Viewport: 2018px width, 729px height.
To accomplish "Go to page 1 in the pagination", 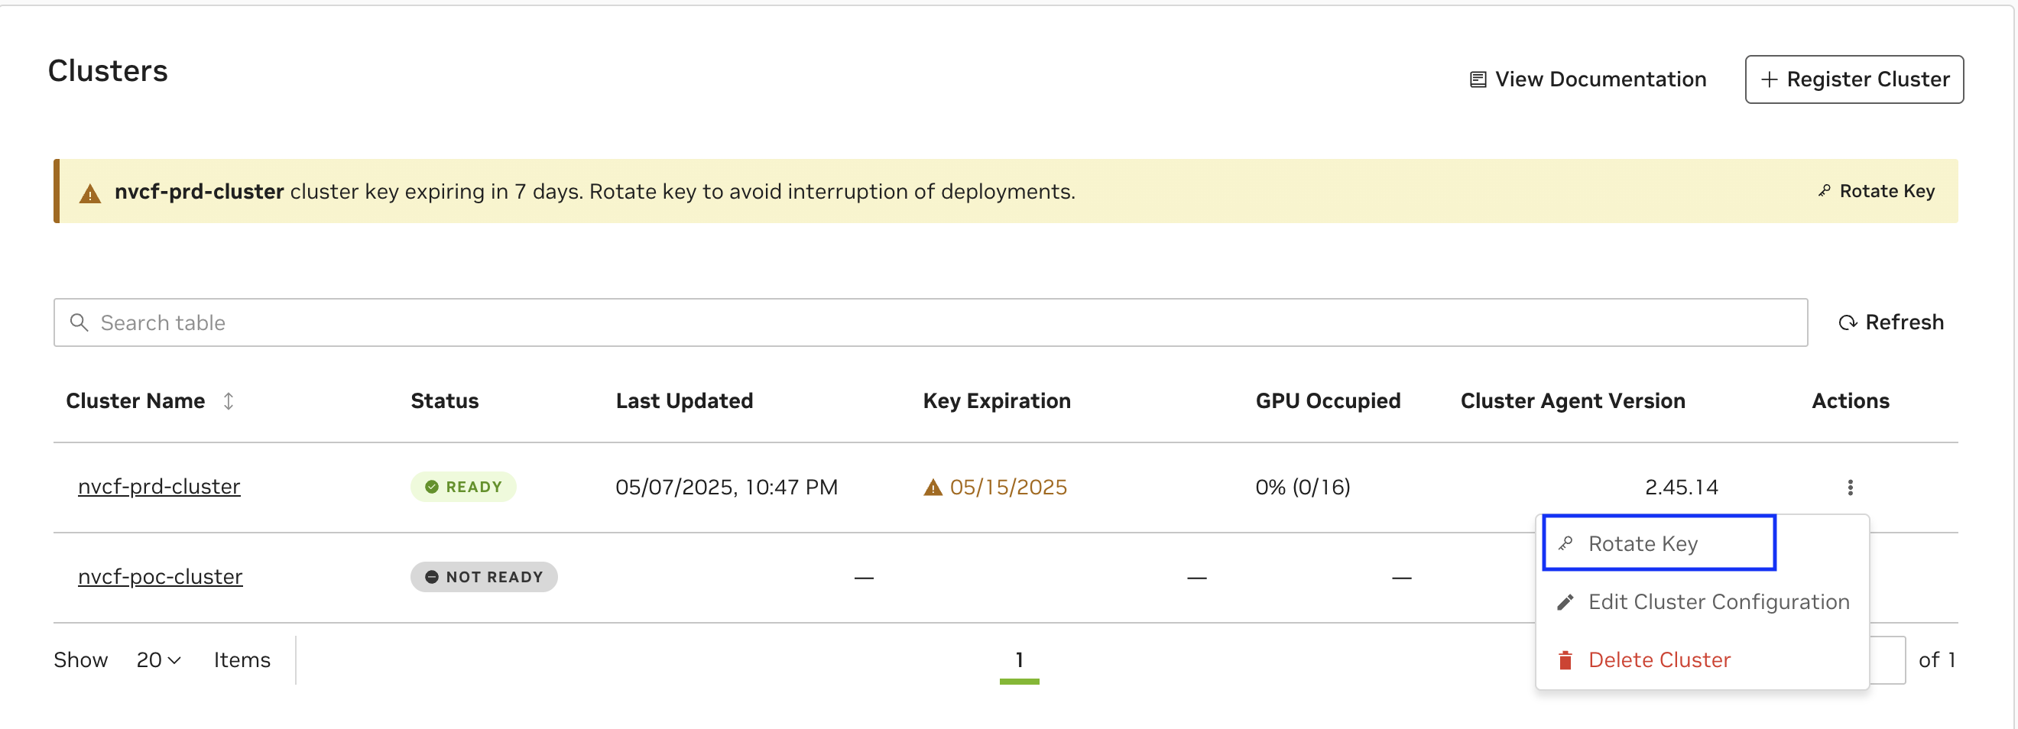I will coord(1018,660).
